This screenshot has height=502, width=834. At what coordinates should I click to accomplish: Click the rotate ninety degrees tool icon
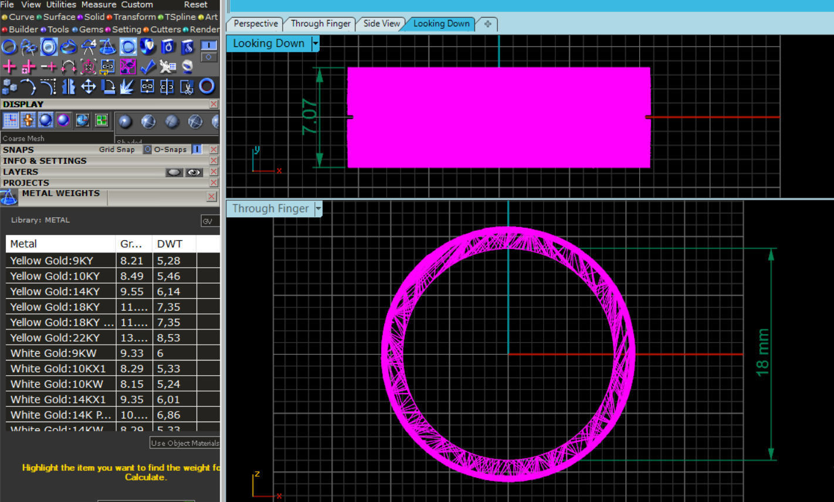coord(108,87)
